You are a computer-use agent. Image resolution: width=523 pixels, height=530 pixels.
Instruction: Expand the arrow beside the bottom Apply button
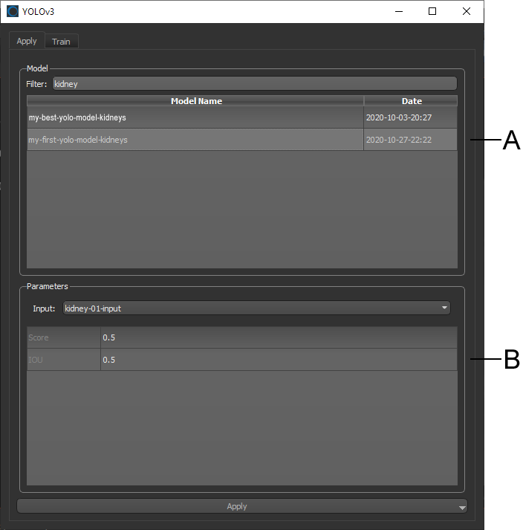coord(462,507)
